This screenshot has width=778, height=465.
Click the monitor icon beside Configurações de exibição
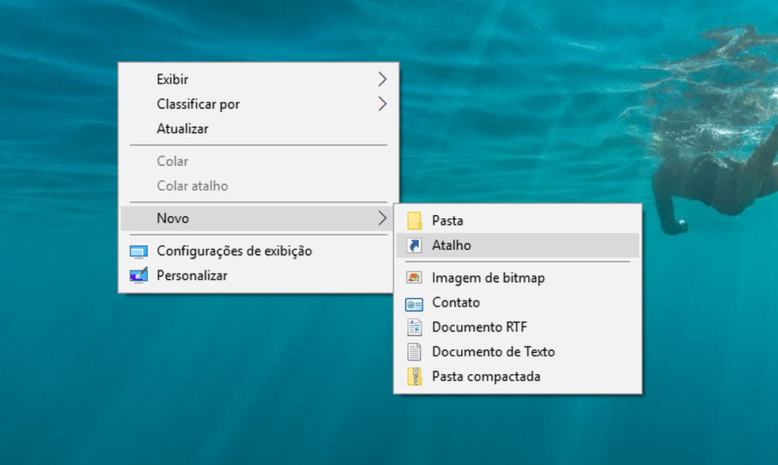coord(138,251)
